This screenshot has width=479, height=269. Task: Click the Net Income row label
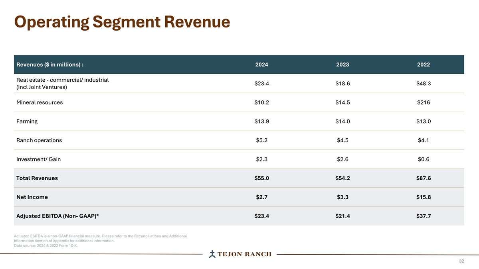[x=32, y=197]
